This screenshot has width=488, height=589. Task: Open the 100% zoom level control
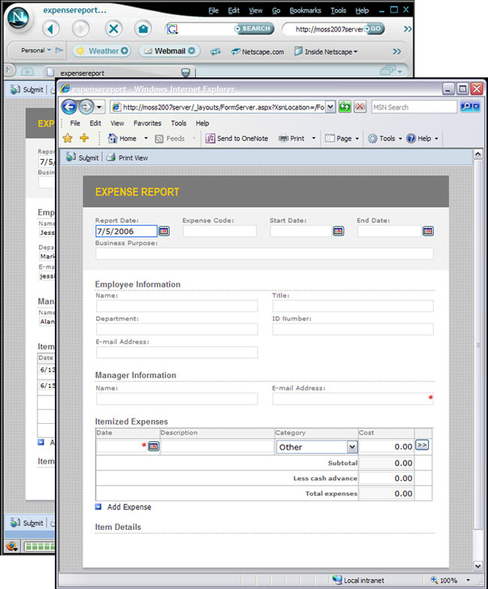[449, 580]
